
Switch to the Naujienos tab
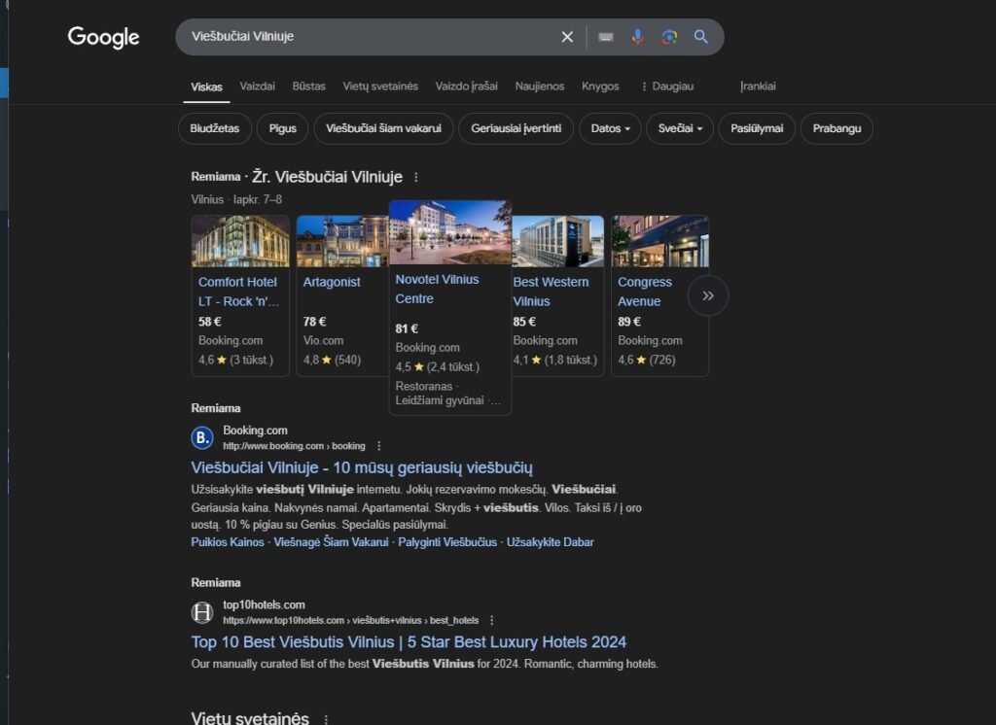(539, 86)
